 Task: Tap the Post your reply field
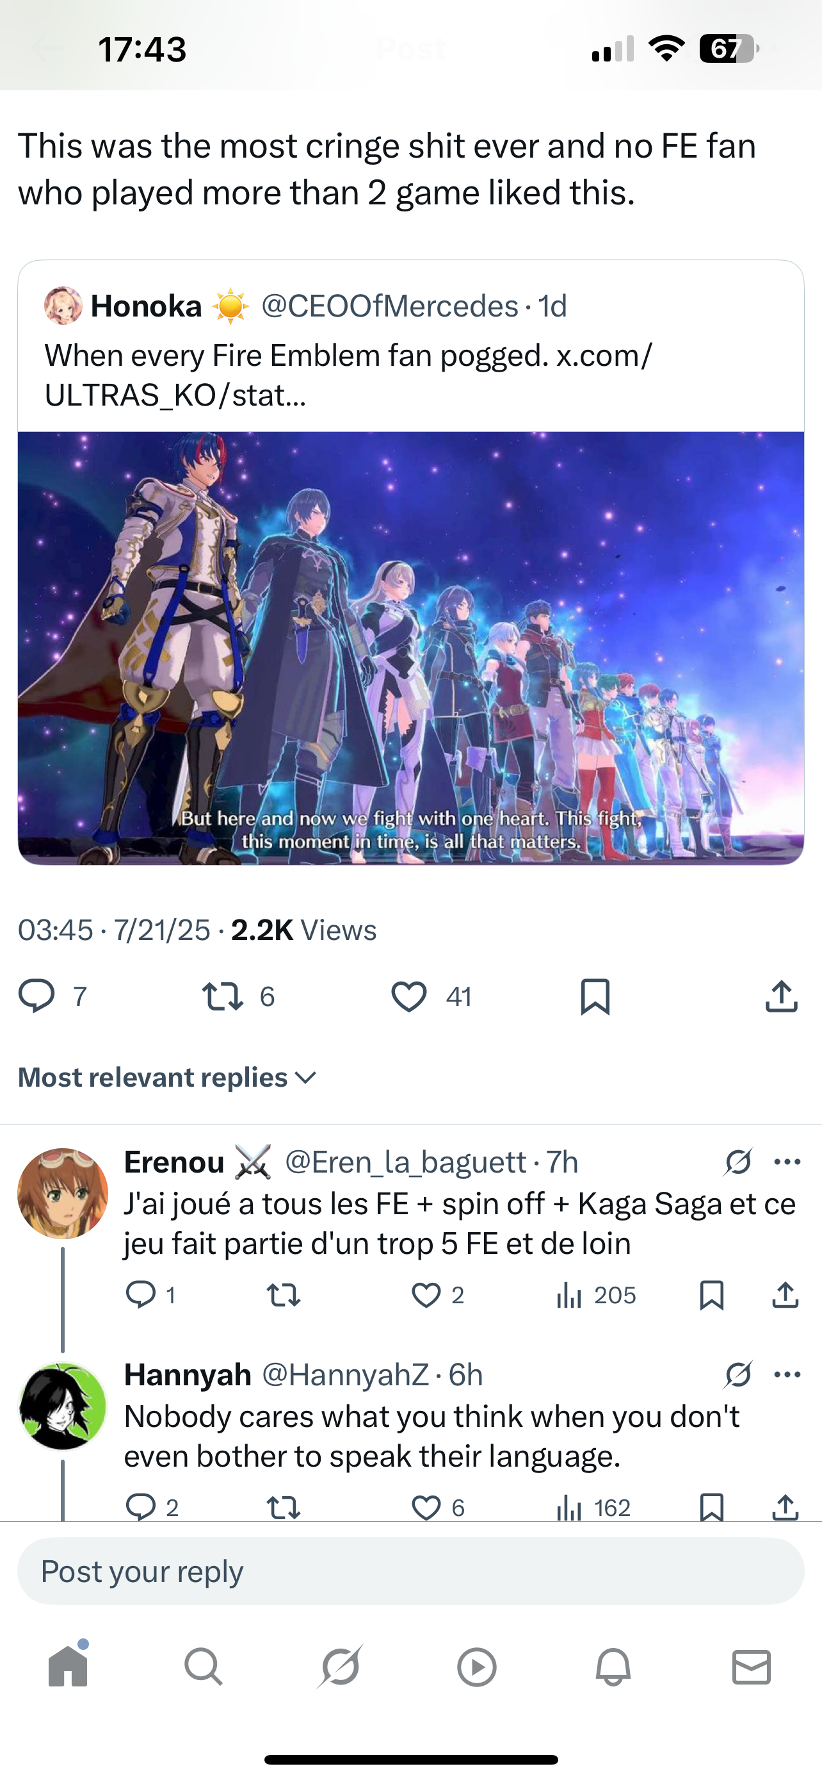pyautogui.click(x=410, y=1571)
